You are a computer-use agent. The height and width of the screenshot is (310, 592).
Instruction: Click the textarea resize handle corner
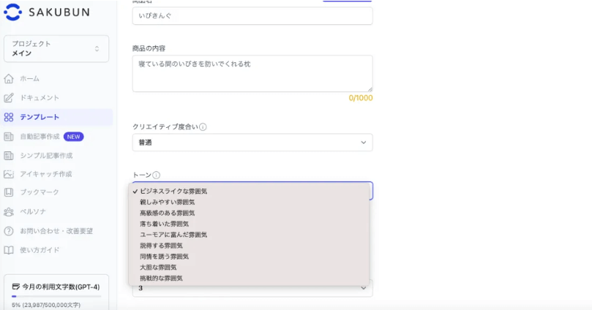tap(370, 89)
